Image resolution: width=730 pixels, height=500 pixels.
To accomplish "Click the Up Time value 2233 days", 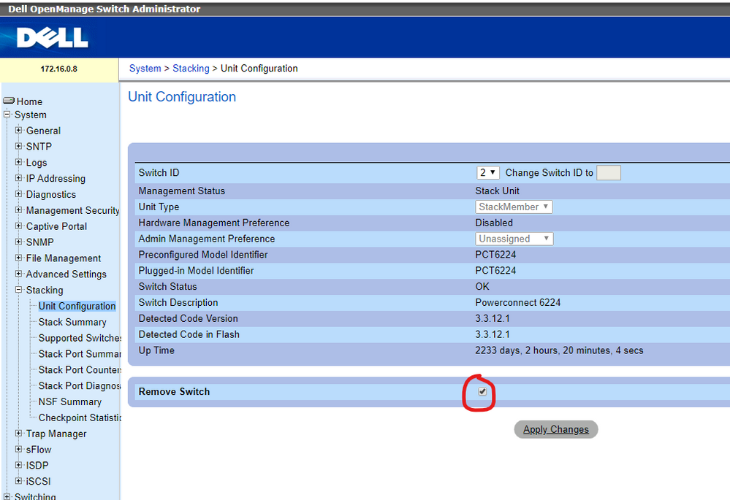I will 559,350.
